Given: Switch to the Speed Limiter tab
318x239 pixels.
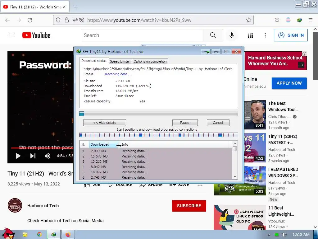Looking at the screenshot, I should tap(120, 61).
